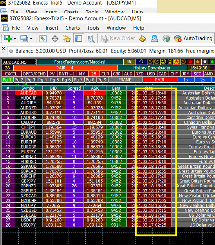Click the PV button

coord(52,74)
